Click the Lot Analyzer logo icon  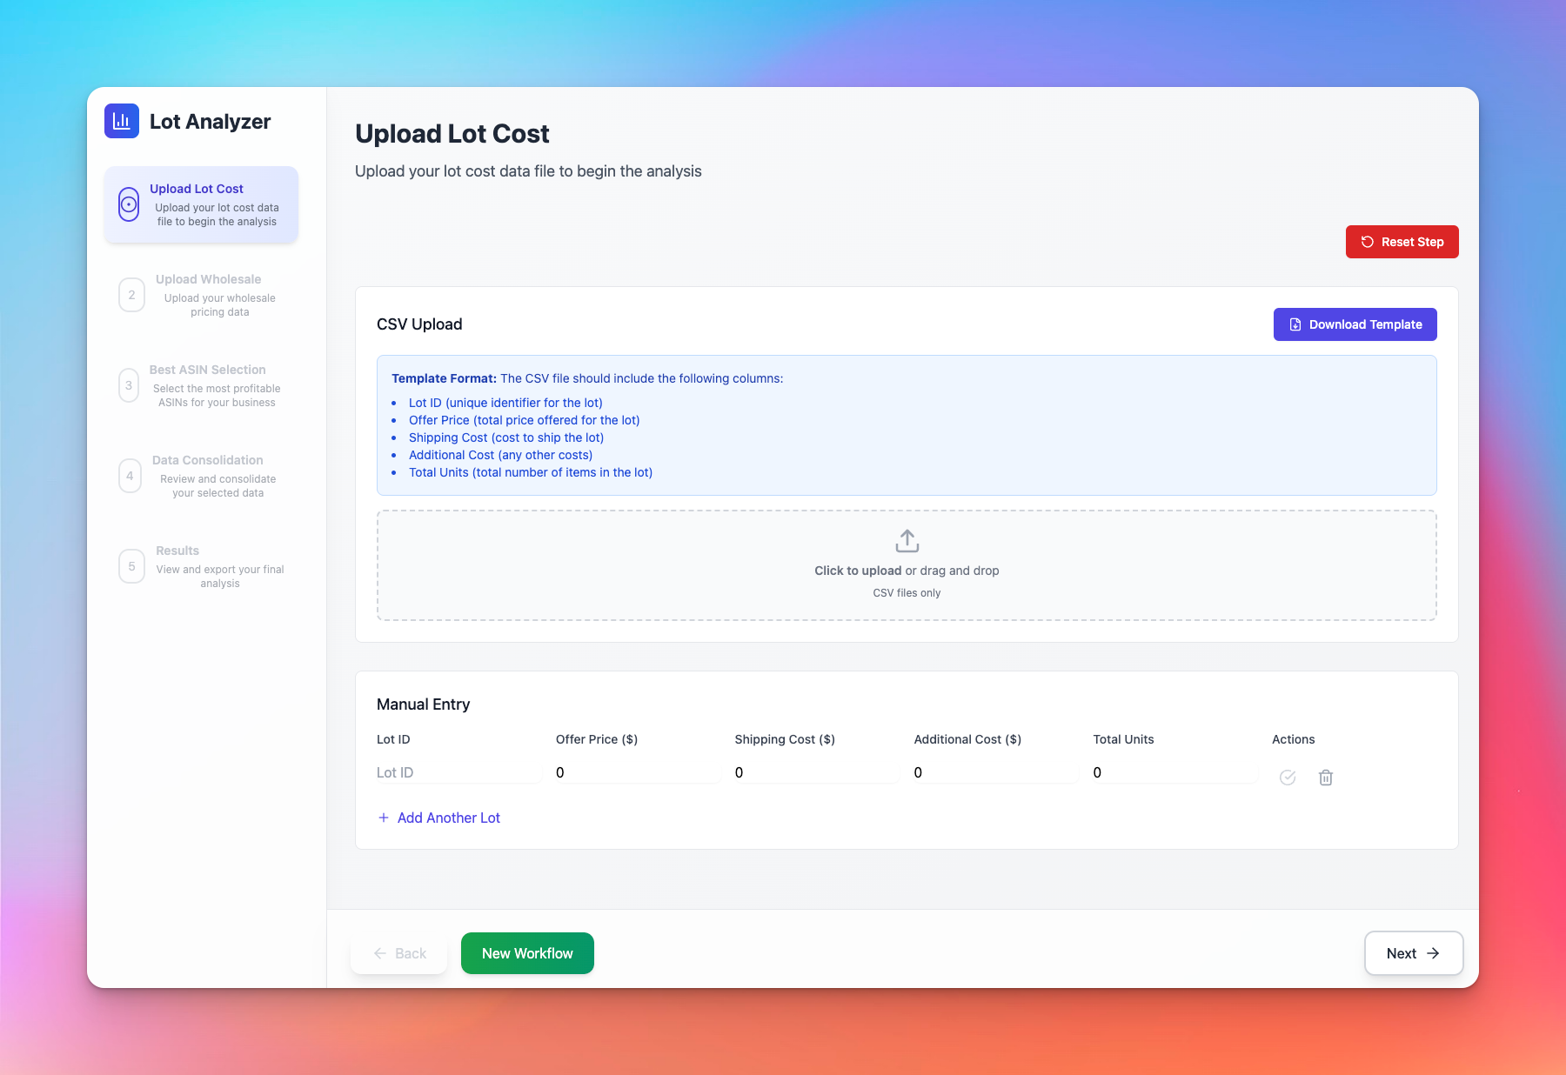pos(122,121)
